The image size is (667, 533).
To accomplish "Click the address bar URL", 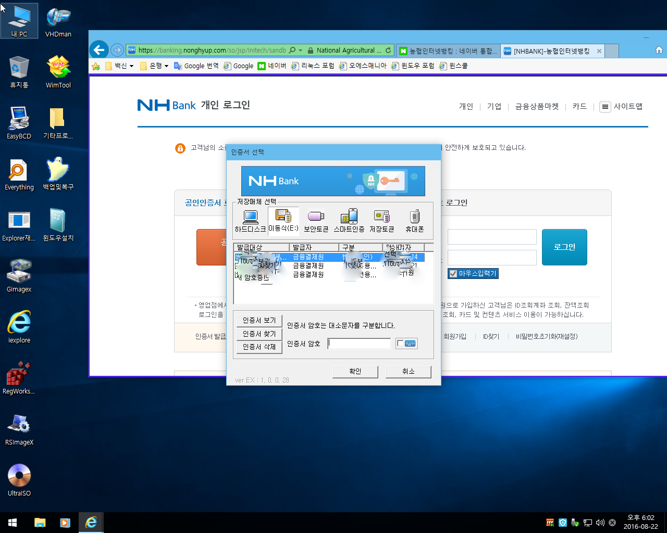I will coord(212,50).
